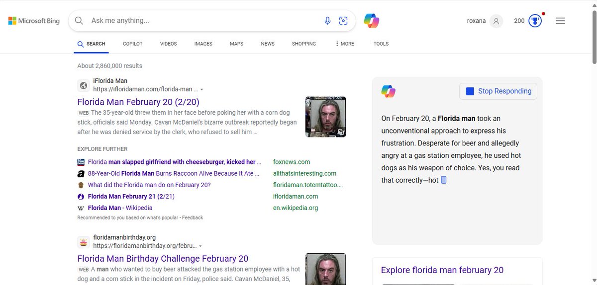Switch to the Videos tab
The height and width of the screenshot is (285, 597).
tap(169, 44)
